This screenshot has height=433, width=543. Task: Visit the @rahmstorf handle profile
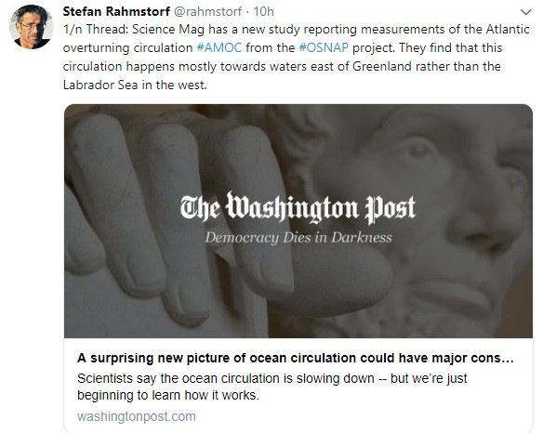[207, 11]
